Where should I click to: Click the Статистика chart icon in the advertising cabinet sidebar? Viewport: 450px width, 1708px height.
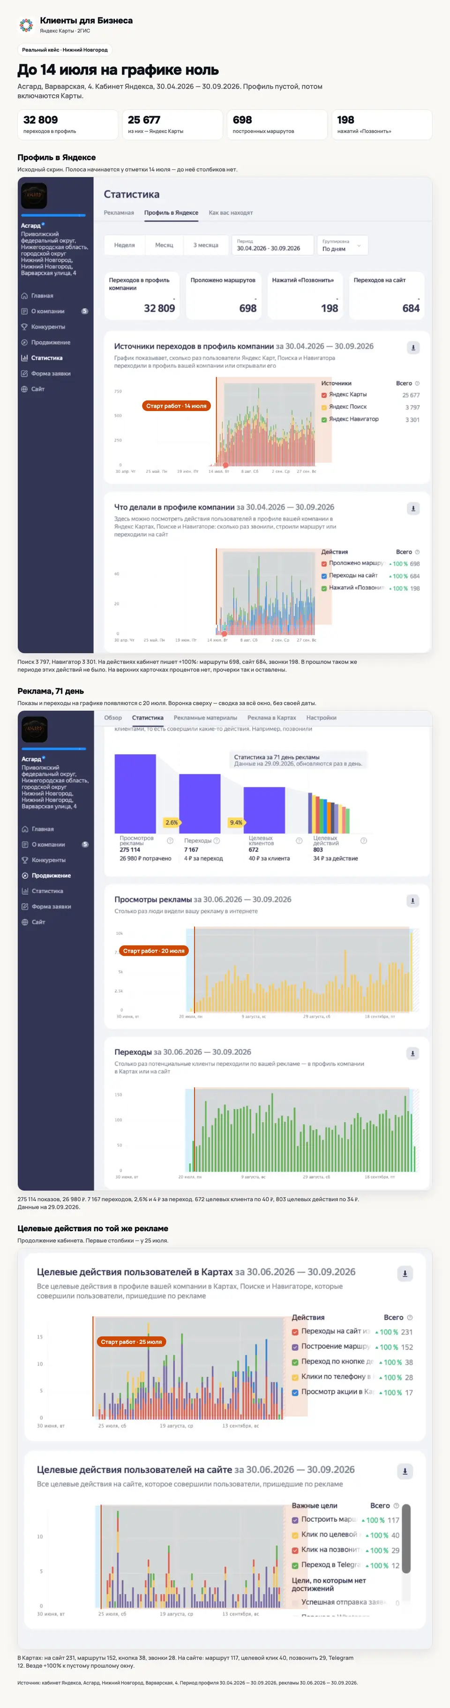pos(24,891)
